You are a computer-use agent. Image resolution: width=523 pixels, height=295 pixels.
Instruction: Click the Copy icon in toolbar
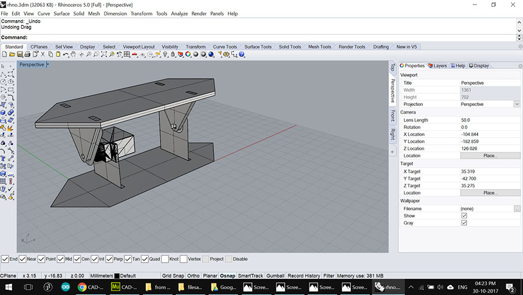[51, 54]
